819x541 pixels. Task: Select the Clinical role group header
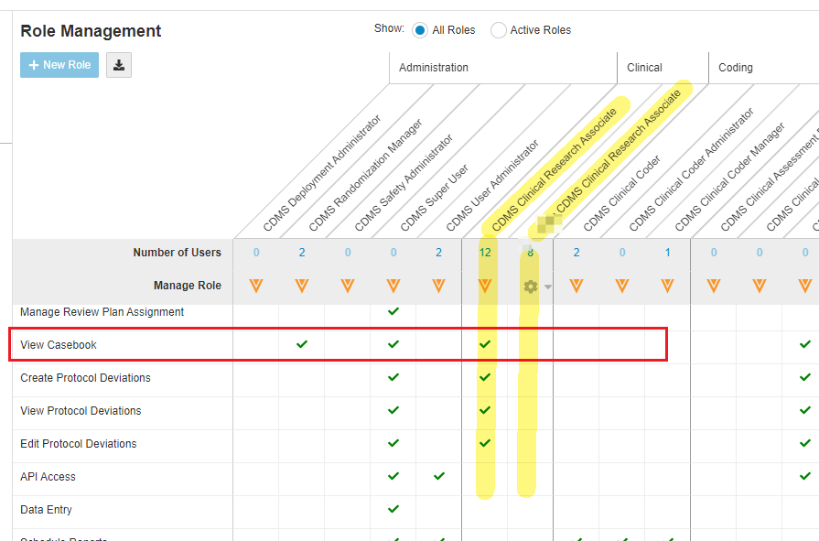pyautogui.click(x=645, y=68)
